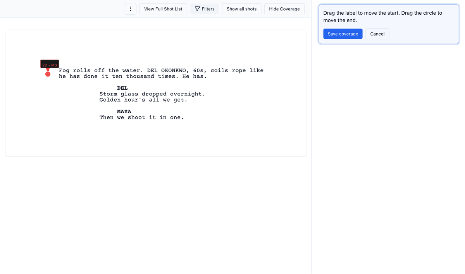
Task: Open the three-dot more options menu
Action: point(131,9)
